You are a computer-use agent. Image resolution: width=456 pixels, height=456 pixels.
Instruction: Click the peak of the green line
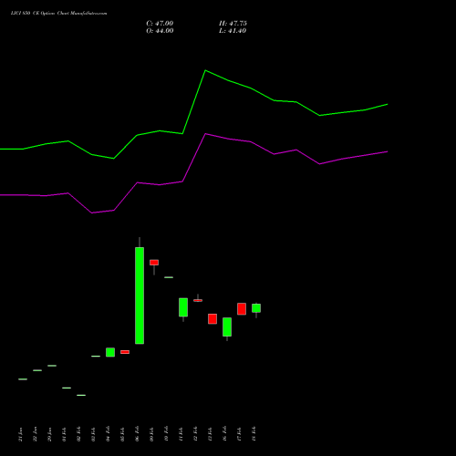205,70
